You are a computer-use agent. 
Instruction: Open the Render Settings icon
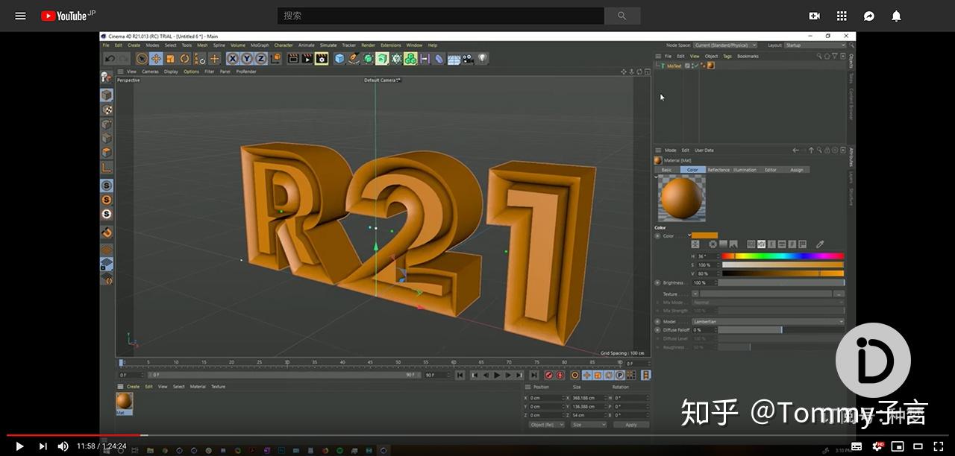click(321, 59)
